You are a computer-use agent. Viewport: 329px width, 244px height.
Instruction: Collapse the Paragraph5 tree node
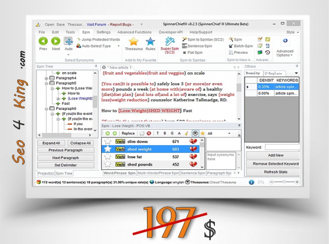point(46,83)
